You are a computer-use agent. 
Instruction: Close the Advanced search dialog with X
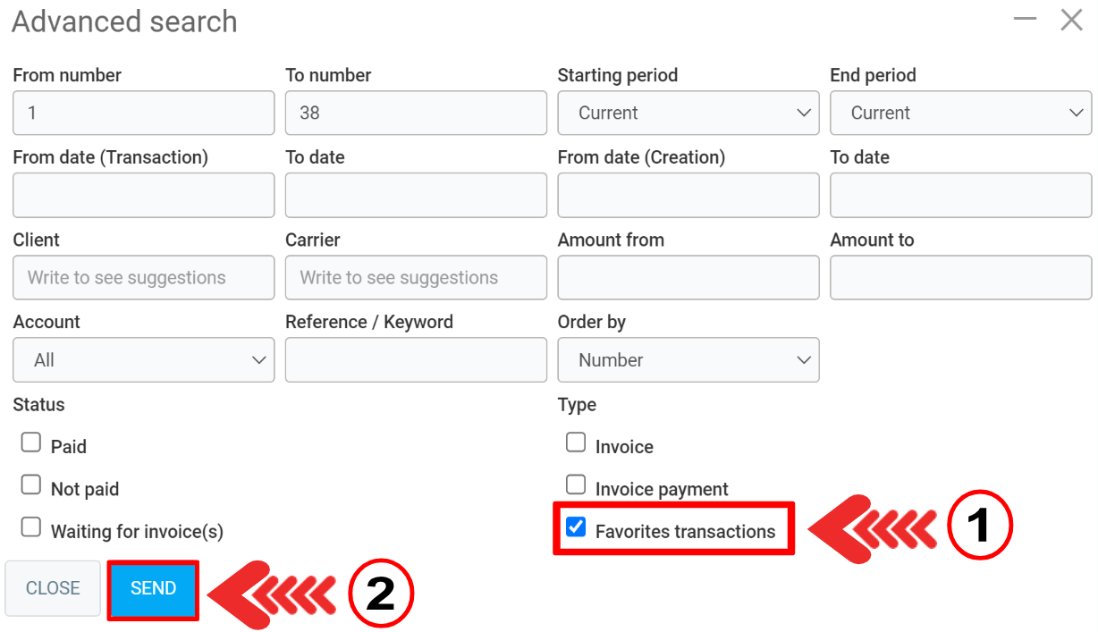(1071, 20)
